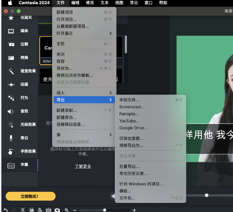The image size is (233, 212).
Task: Choose 主页 from the file menu
Action: [x=84, y=44]
